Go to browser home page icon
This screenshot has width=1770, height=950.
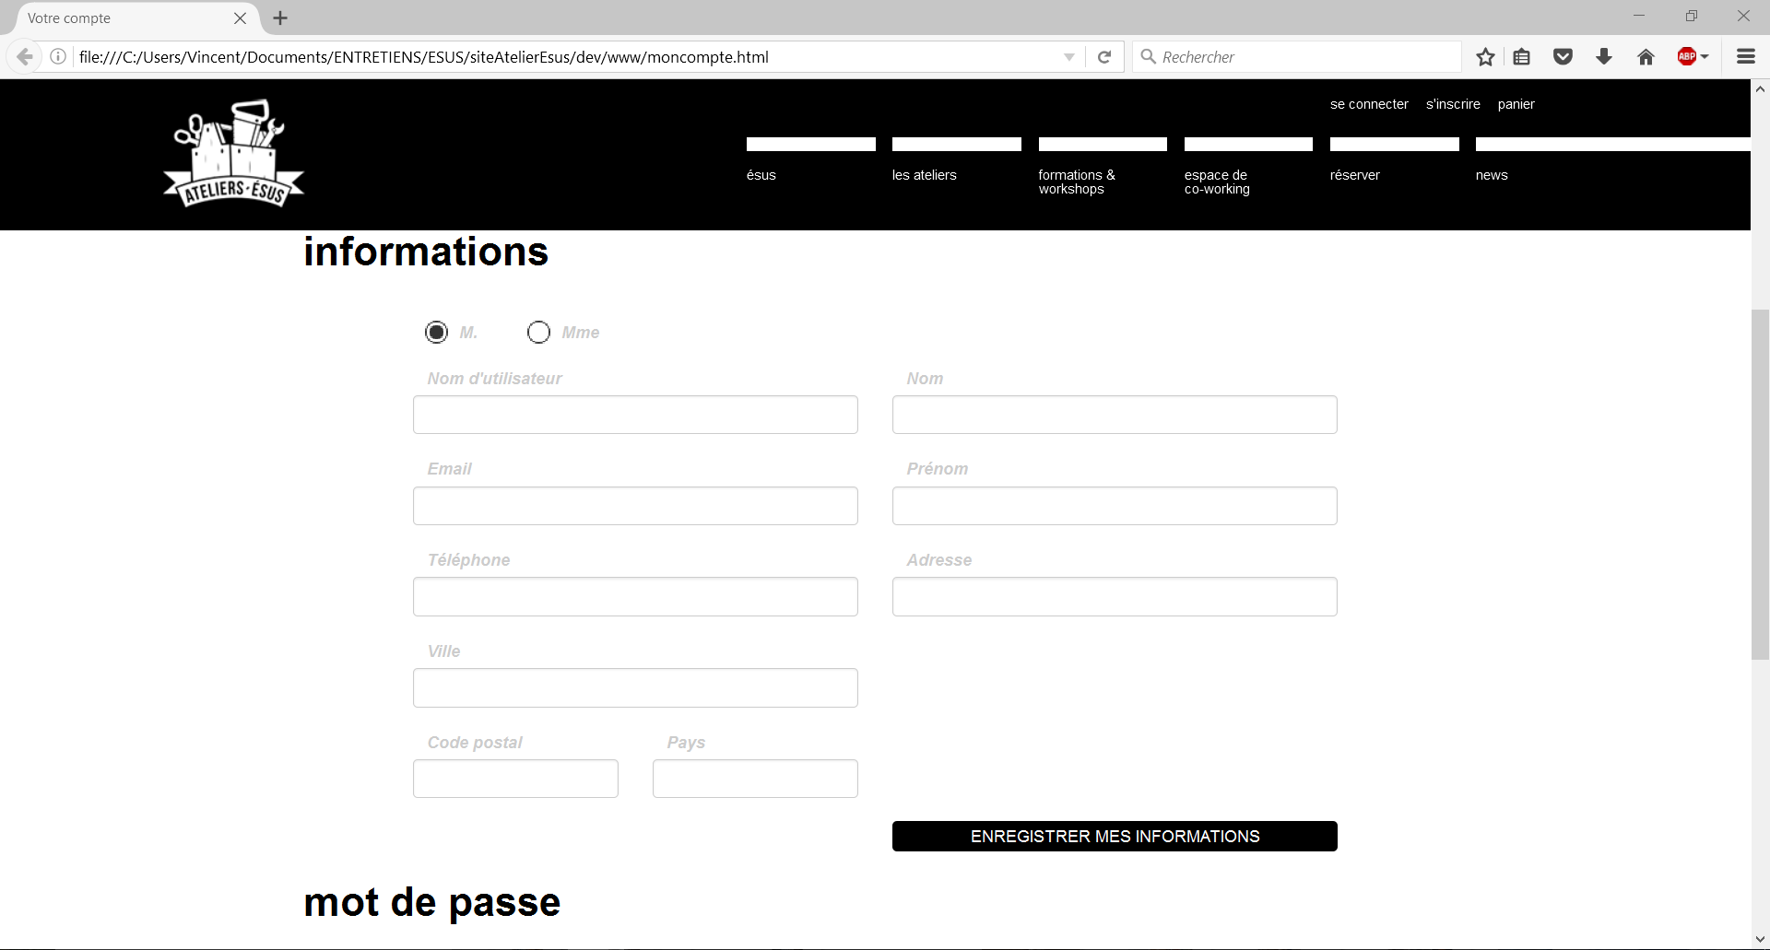pyautogui.click(x=1646, y=57)
